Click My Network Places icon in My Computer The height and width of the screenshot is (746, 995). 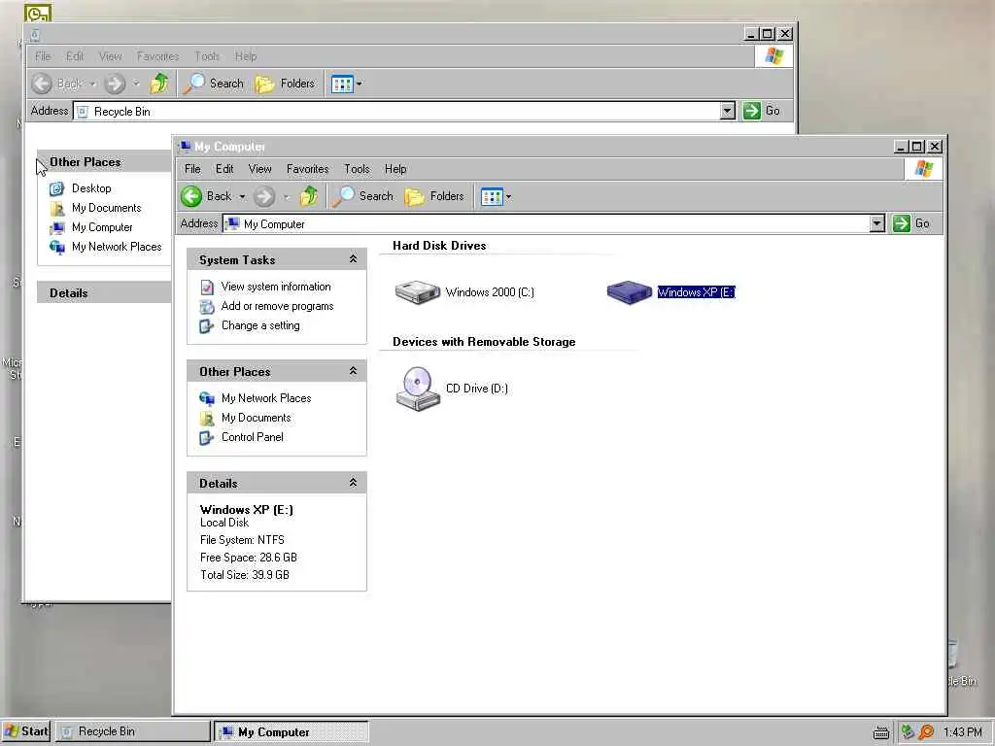click(207, 398)
